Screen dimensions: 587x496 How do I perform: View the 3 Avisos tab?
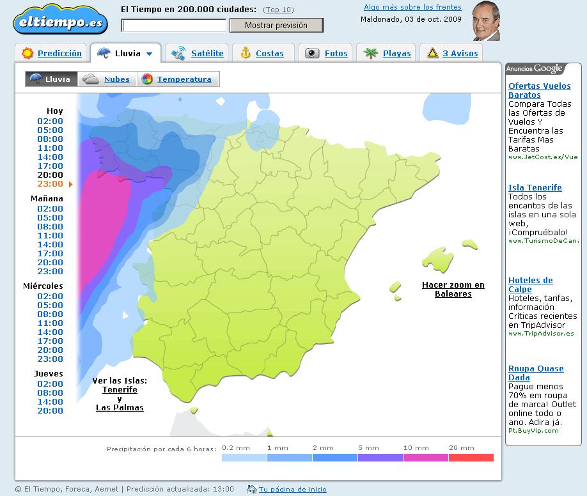pyautogui.click(x=460, y=53)
